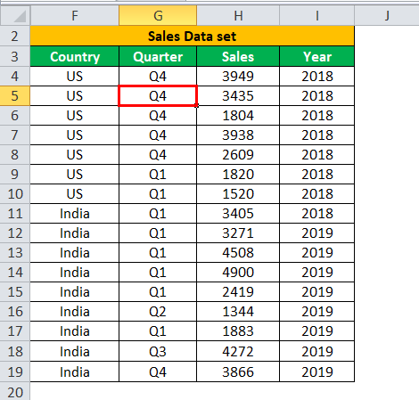Click the Country header cell

coord(75,56)
